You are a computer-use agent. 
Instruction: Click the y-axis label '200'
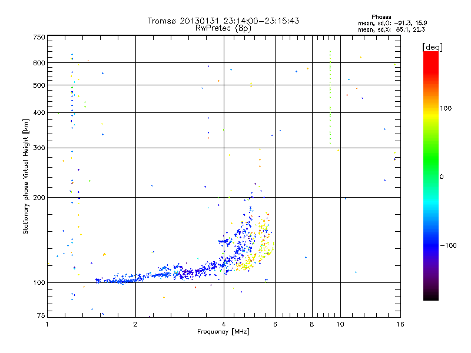39,198
